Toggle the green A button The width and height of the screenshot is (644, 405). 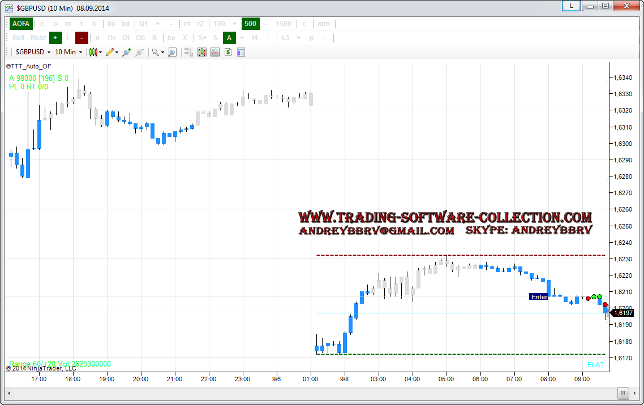click(x=229, y=38)
